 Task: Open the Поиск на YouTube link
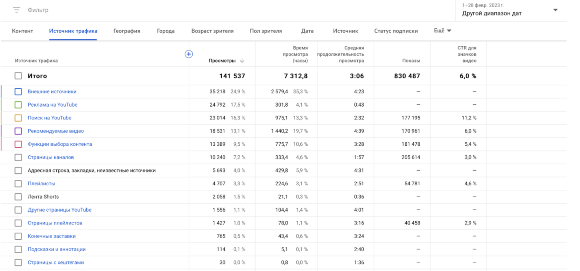50,118
